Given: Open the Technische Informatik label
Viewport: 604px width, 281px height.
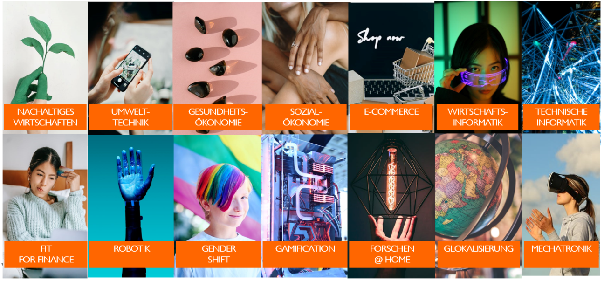Looking at the screenshot, I should coord(561,117).
